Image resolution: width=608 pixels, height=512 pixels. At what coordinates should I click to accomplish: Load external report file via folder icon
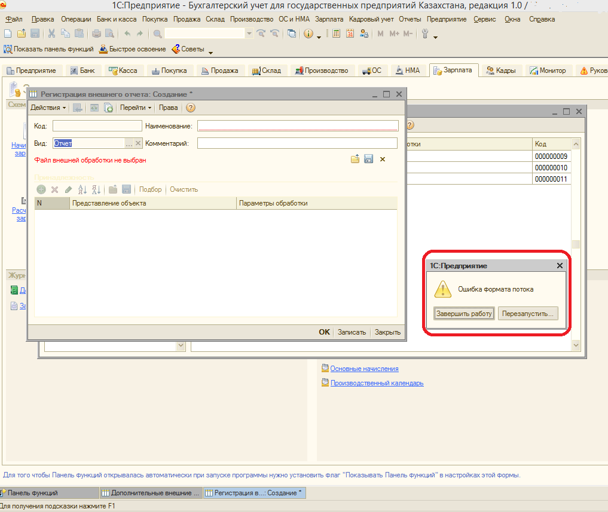(355, 160)
